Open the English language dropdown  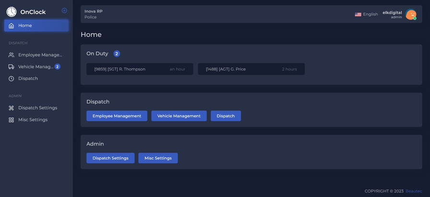[366, 14]
